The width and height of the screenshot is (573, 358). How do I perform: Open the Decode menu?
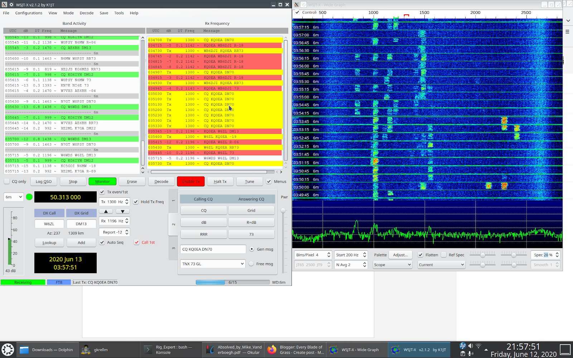coord(87,13)
